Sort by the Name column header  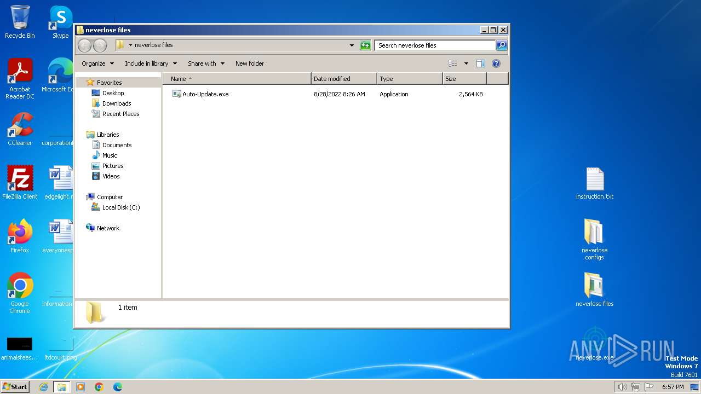[x=237, y=79]
